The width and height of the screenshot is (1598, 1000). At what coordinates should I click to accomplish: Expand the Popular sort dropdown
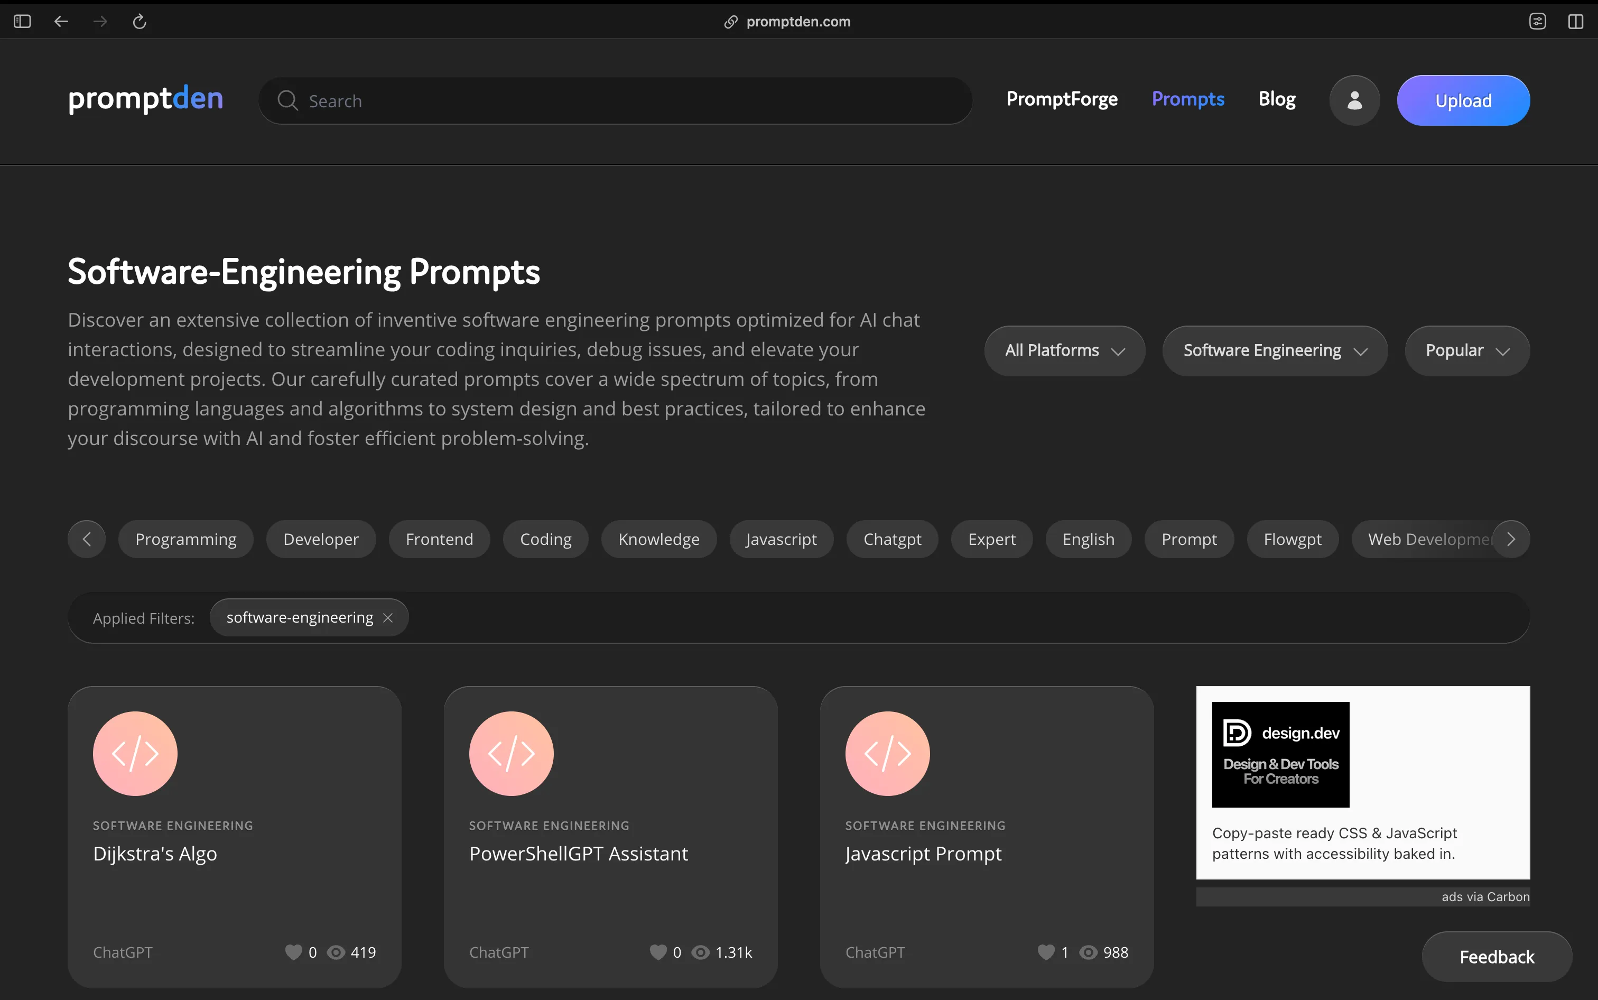point(1467,350)
